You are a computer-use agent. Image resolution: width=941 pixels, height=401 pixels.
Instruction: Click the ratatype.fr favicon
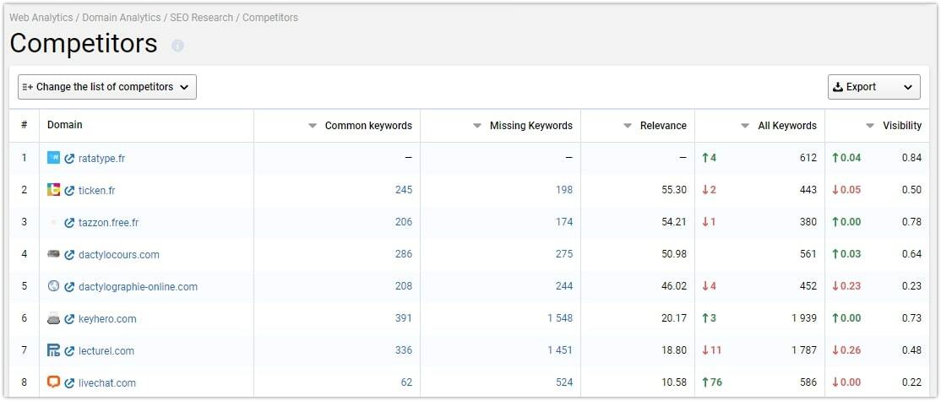click(x=53, y=158)
